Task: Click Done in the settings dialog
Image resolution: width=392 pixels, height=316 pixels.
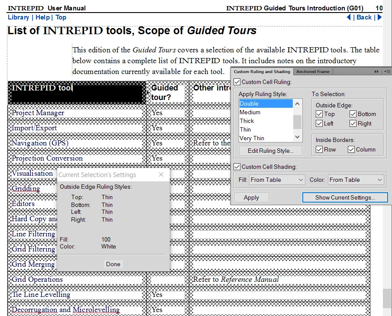Action: [113, 264]
